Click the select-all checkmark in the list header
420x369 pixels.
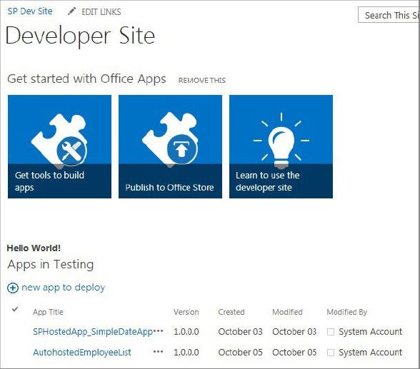(15, 309)
